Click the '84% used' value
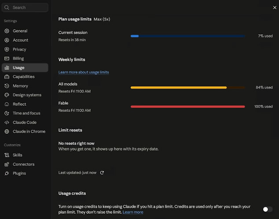Screen dimensions: 279x219 coord(264,87)
